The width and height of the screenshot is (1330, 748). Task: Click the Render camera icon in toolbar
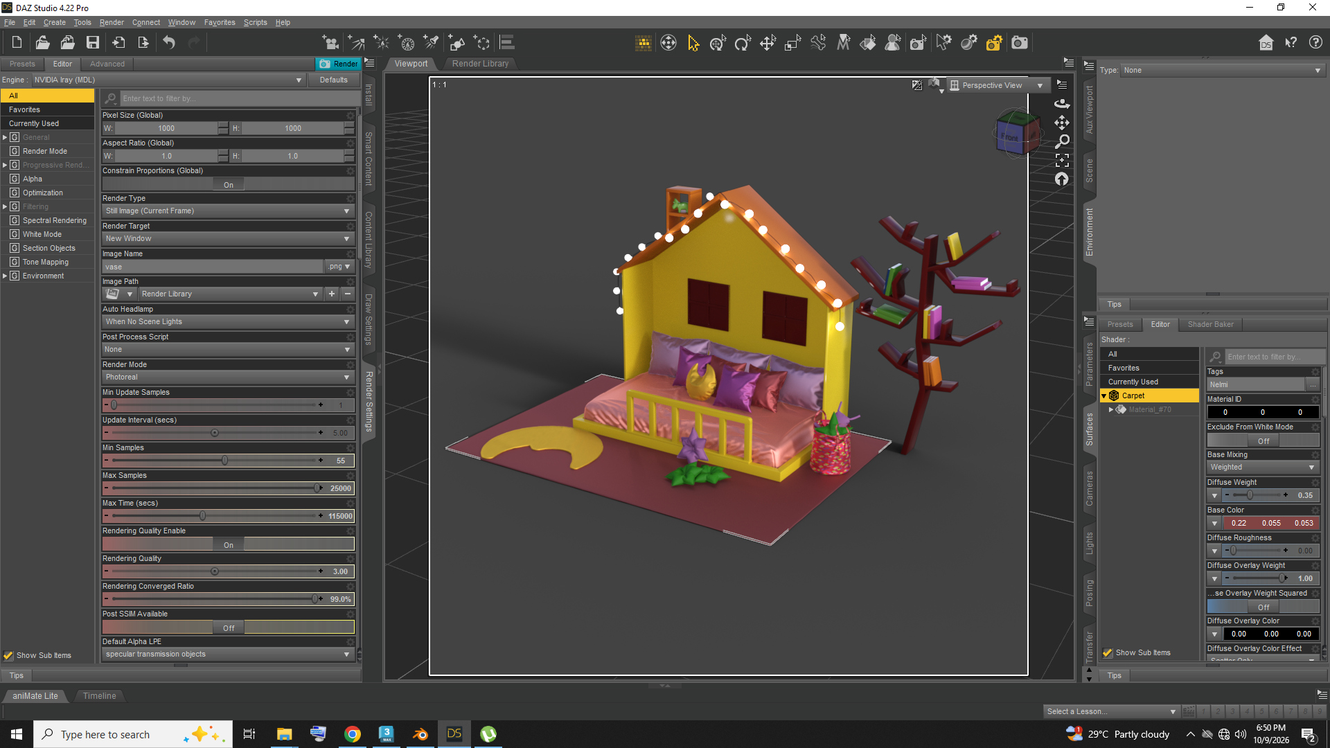pyautogui.click(x=1020, y=43)
